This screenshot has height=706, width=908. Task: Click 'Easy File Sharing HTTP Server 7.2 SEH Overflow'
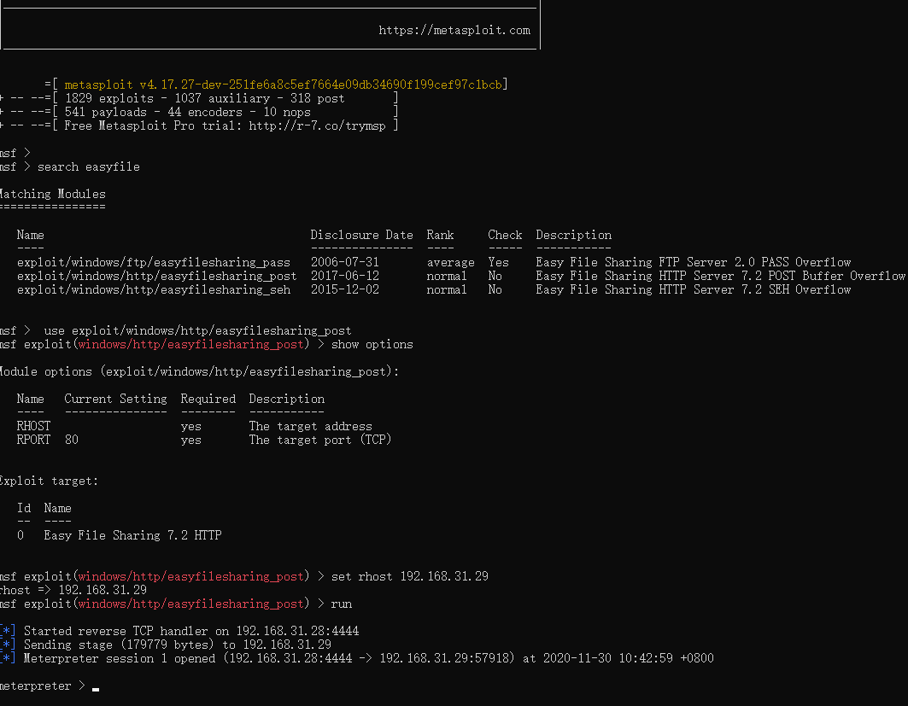click(693, 289)
